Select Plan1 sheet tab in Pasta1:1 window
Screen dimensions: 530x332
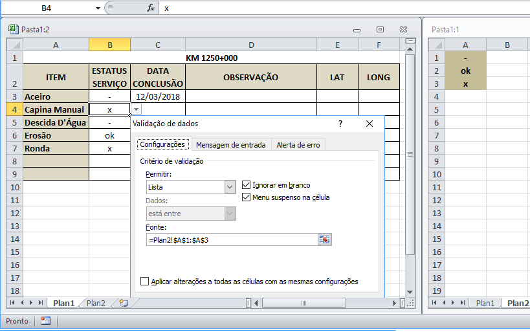[x=485, y=303]
